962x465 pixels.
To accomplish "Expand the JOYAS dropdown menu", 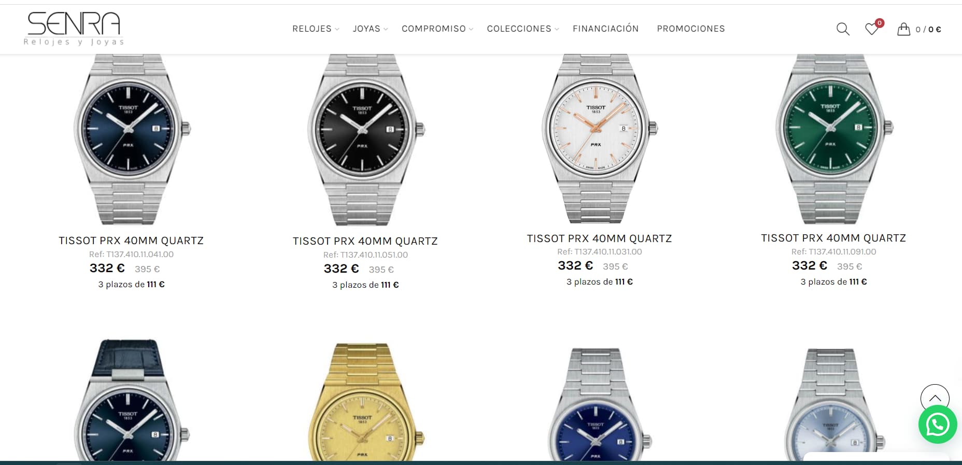I will [370, 29].
